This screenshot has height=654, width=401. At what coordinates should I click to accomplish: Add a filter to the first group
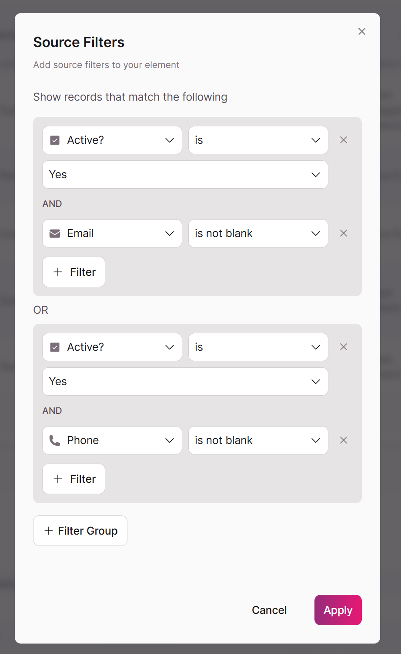tap(74, 272)
